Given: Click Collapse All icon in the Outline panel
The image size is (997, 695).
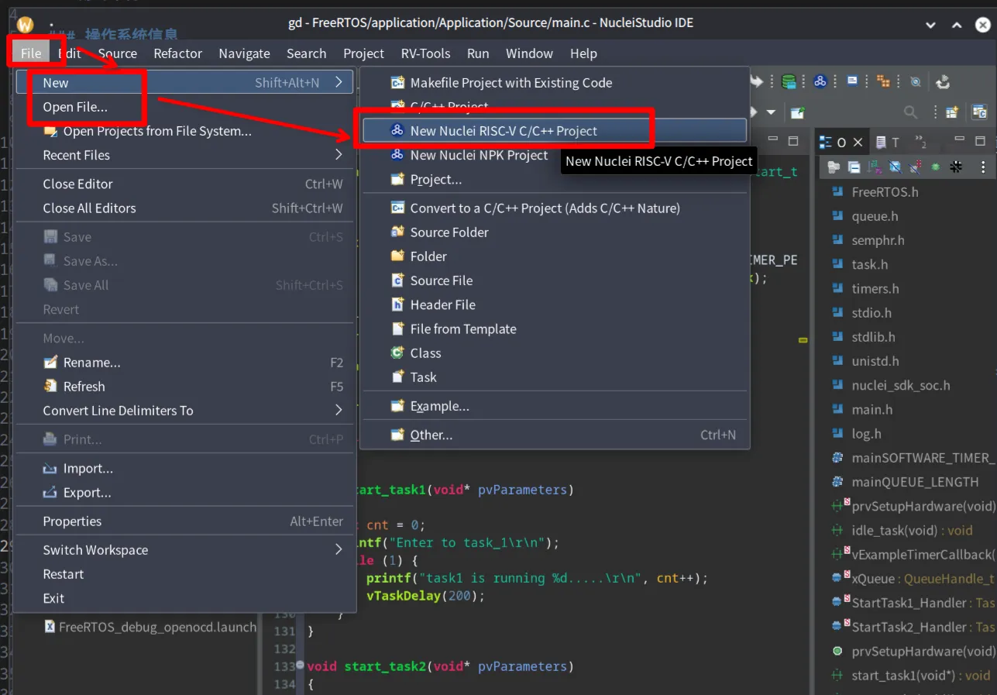Looking at the screenshot, I should pos(854,167).
